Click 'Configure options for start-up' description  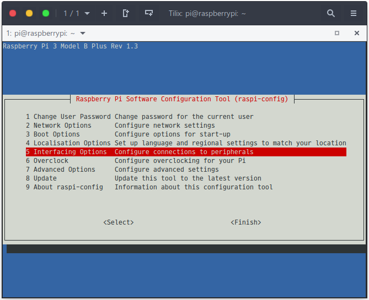(x=173, y=134)
